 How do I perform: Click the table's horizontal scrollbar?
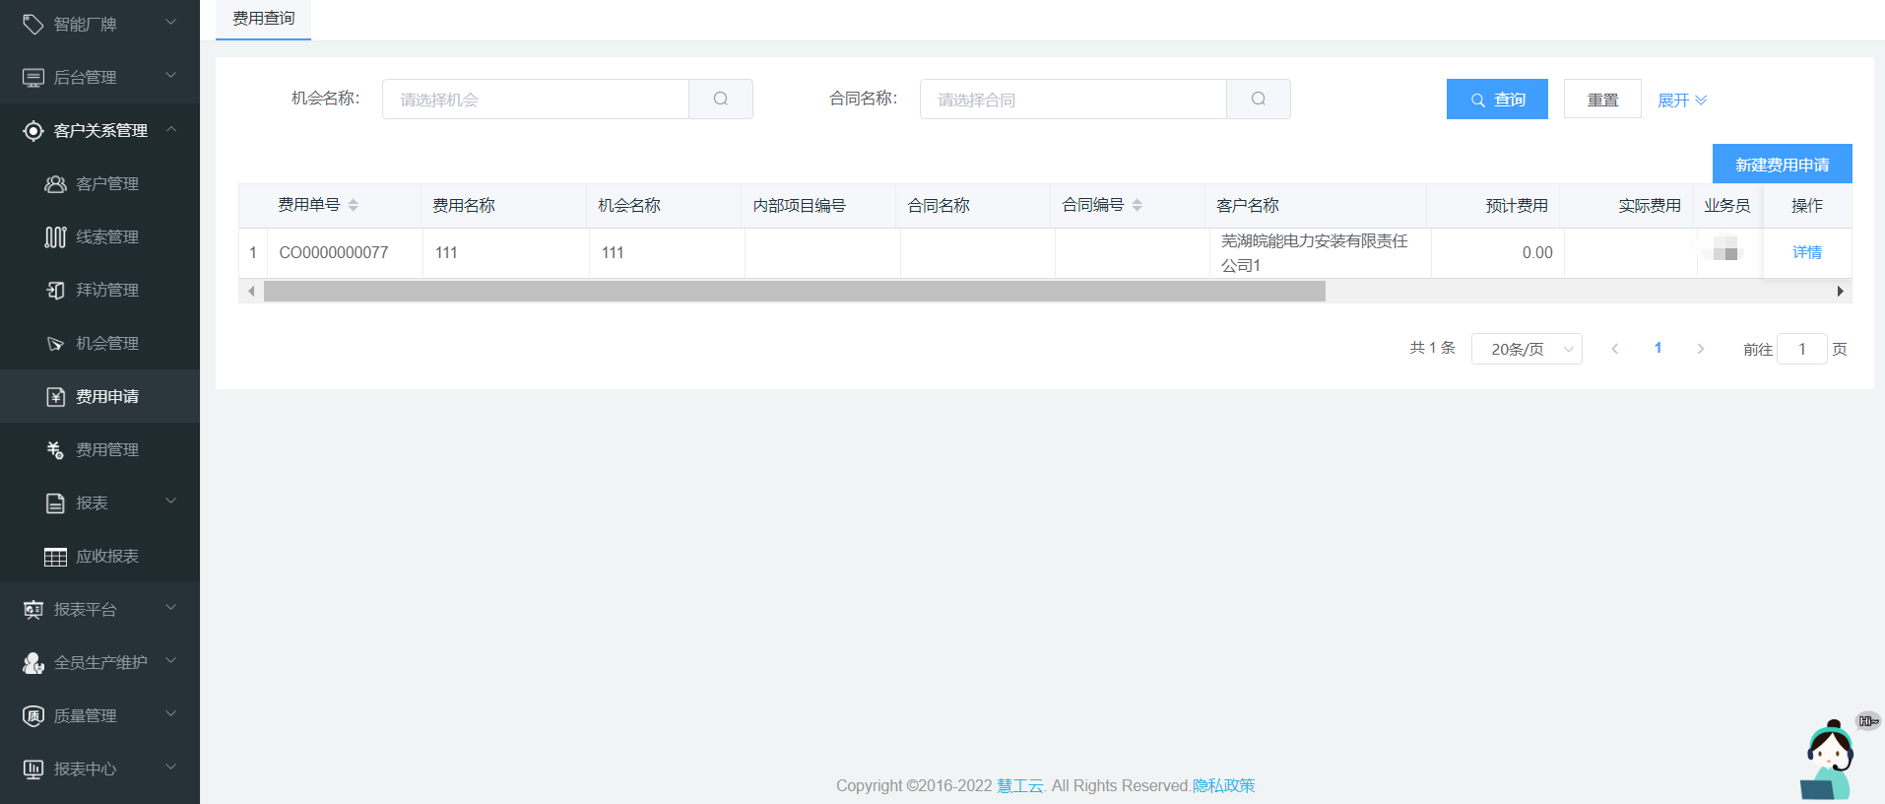[x=794, y=291]
